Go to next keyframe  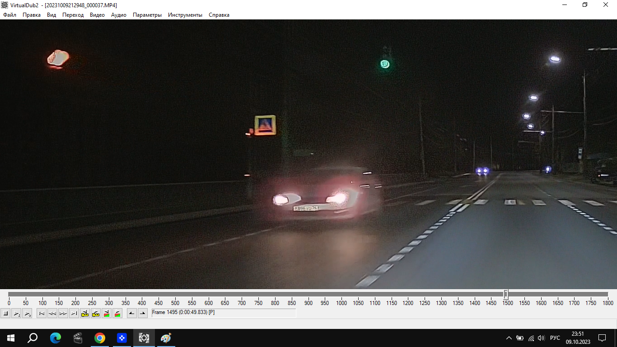pyautogui.click(x=96, y=313)
